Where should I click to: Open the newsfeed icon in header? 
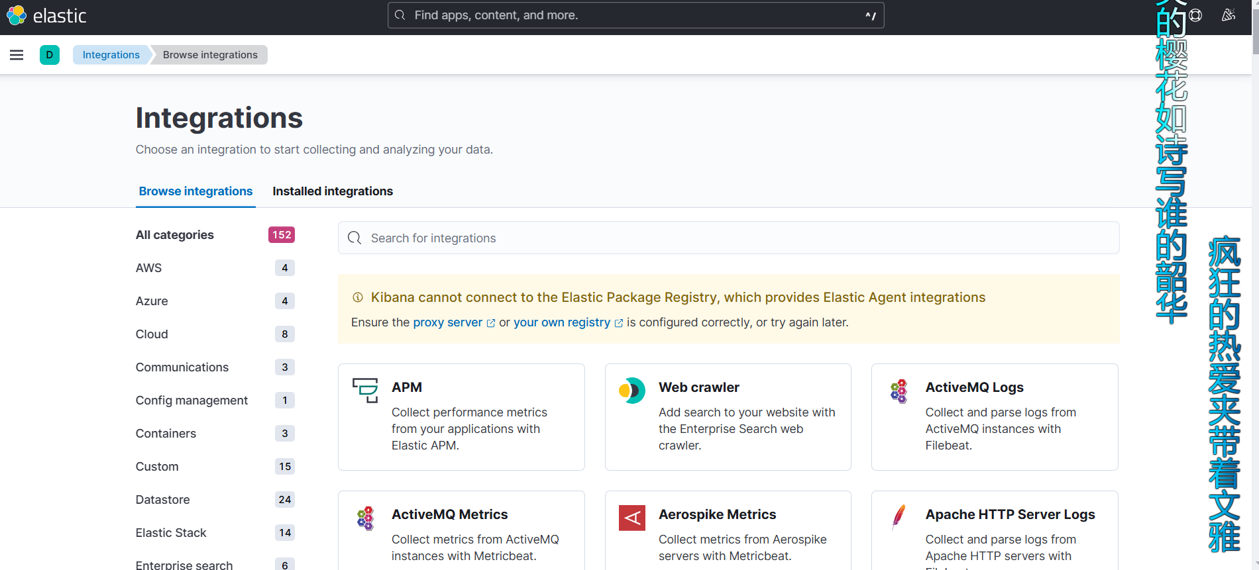(x=1228, y=15)
